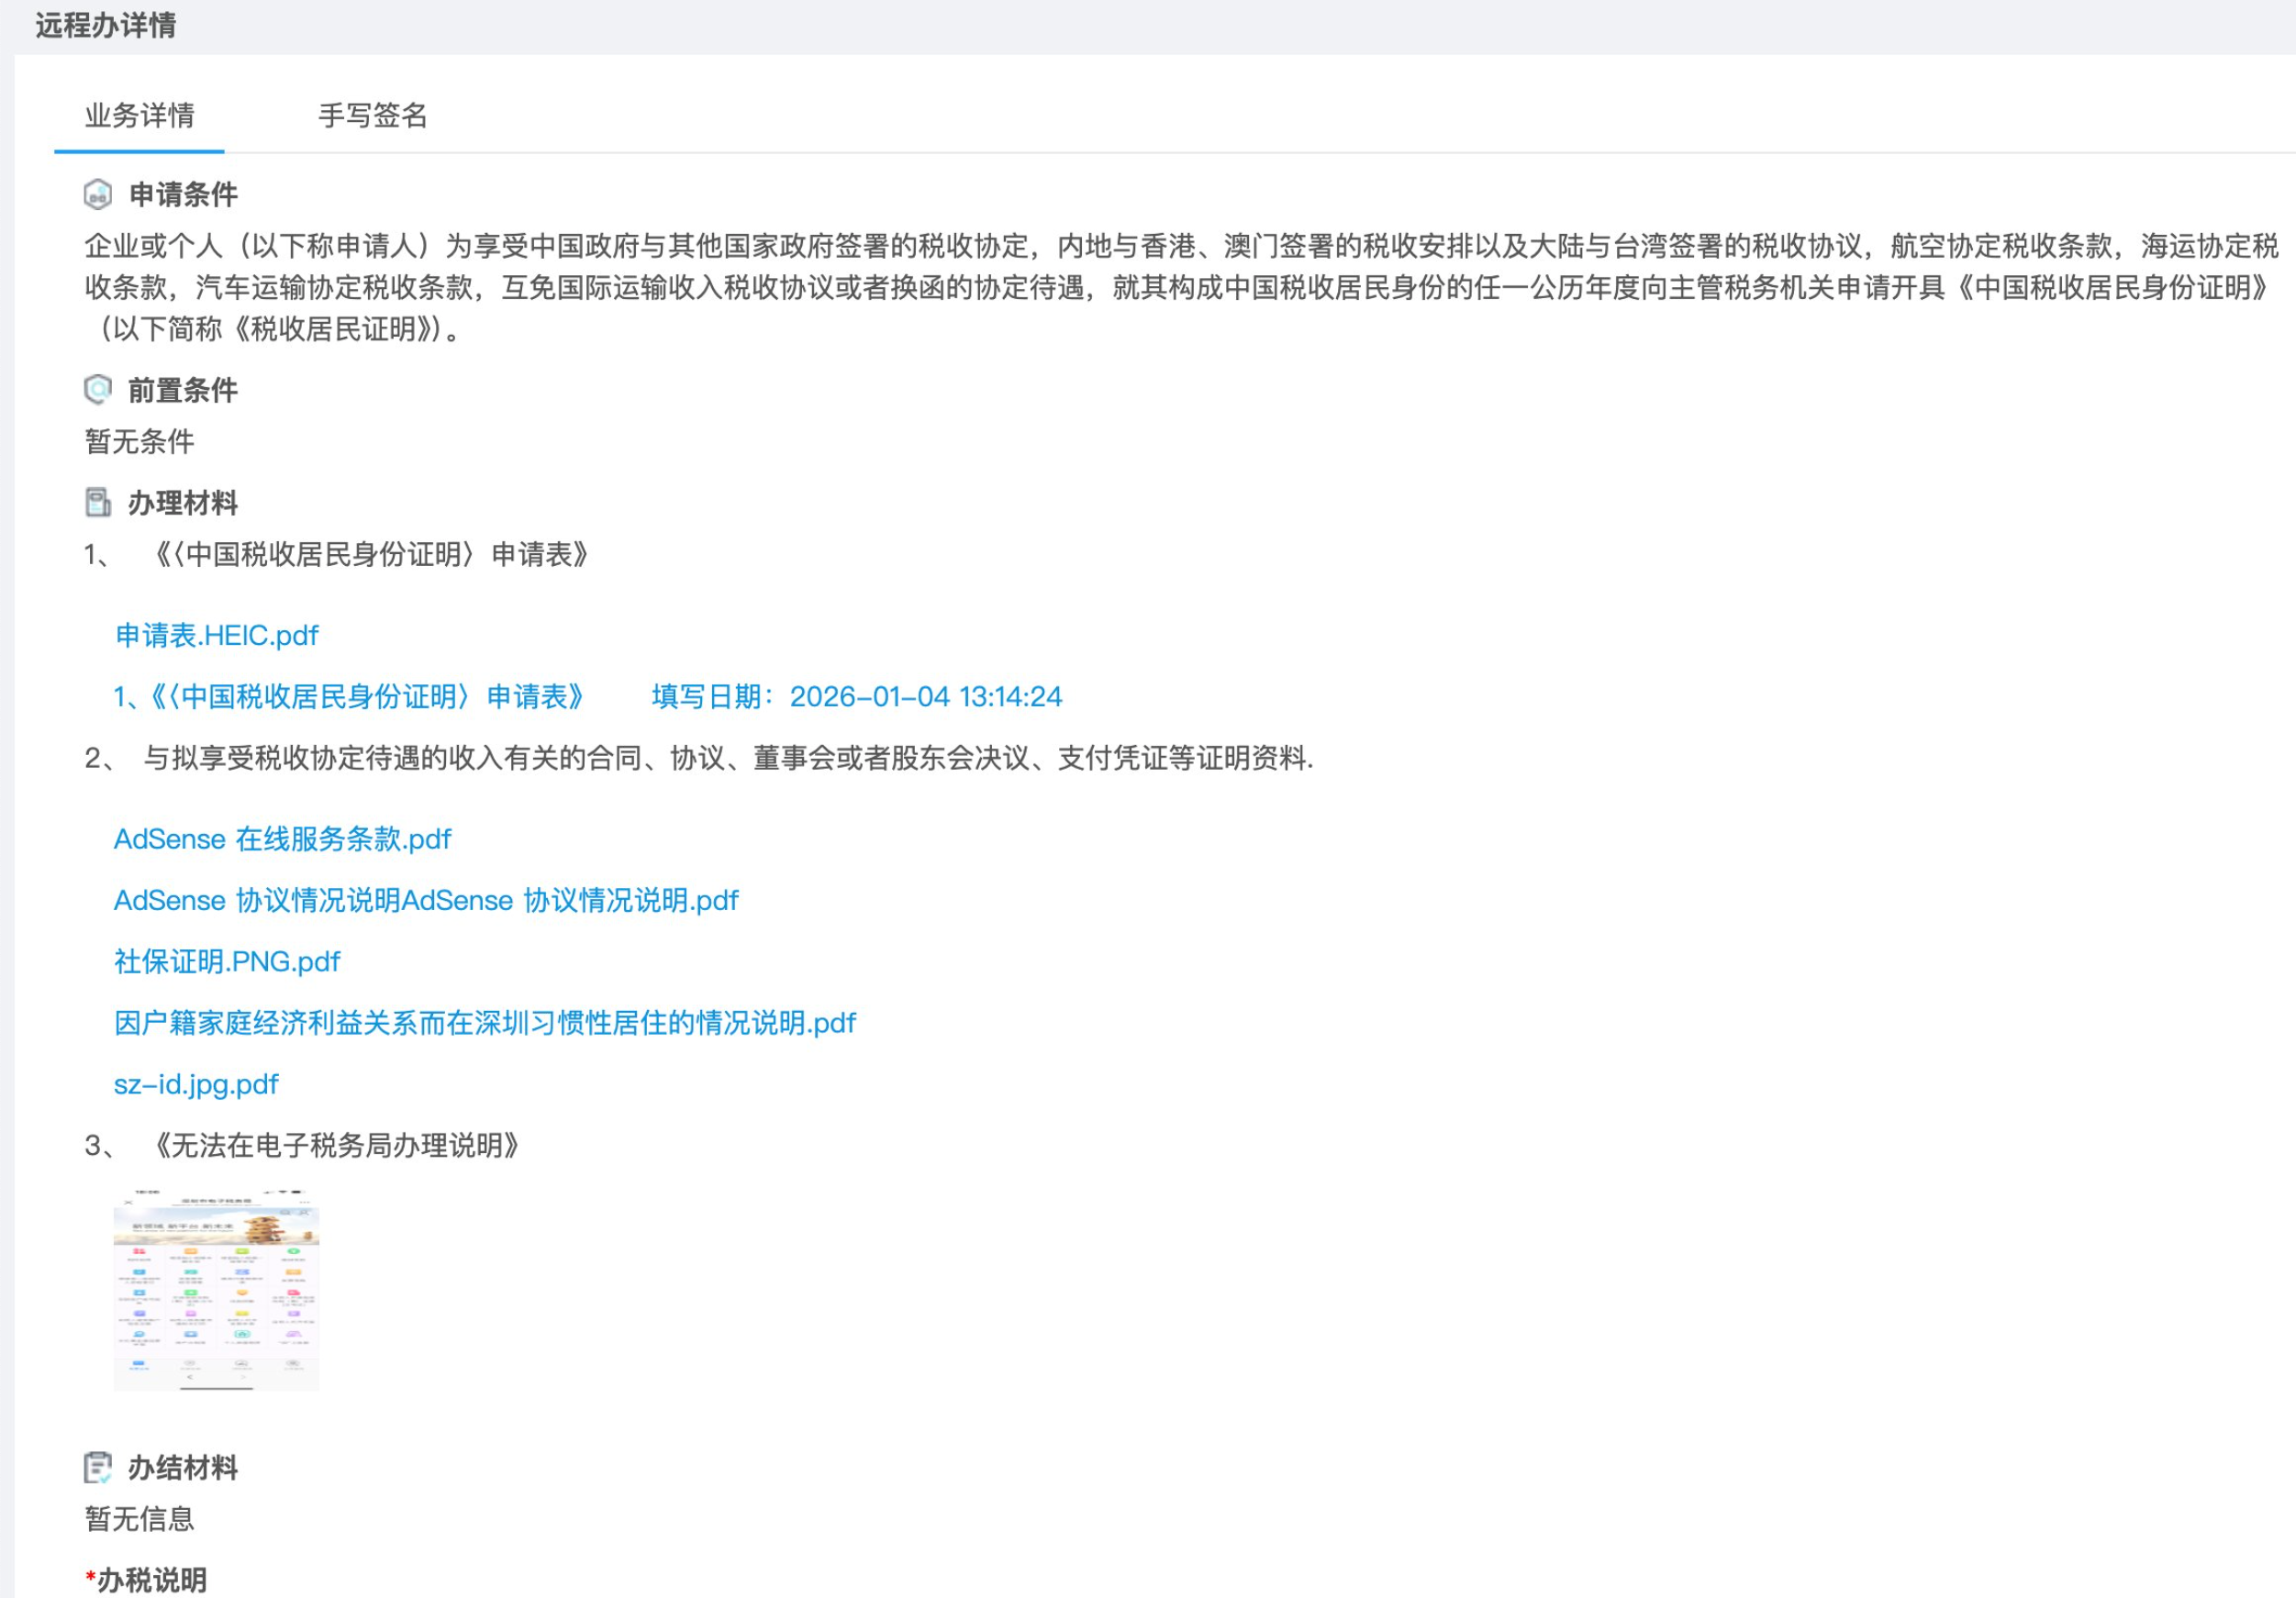Switch to the 手写签名 tab
The width and height of the screenshot is (2296, 1598).
372,116
